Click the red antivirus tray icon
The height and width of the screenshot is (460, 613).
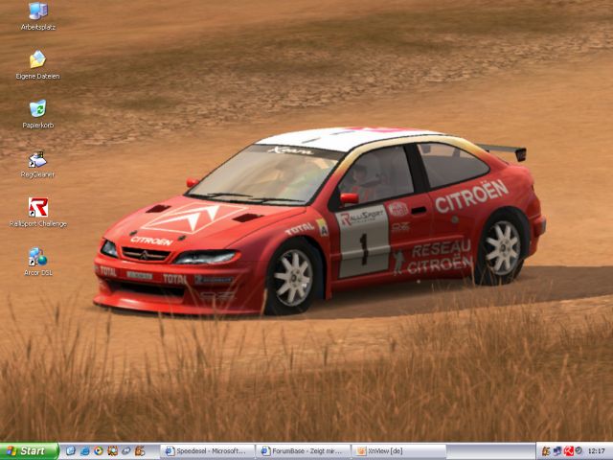(568, 451)
